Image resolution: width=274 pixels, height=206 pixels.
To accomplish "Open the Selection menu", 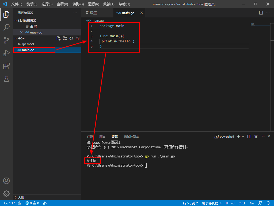I will (47, 4).
